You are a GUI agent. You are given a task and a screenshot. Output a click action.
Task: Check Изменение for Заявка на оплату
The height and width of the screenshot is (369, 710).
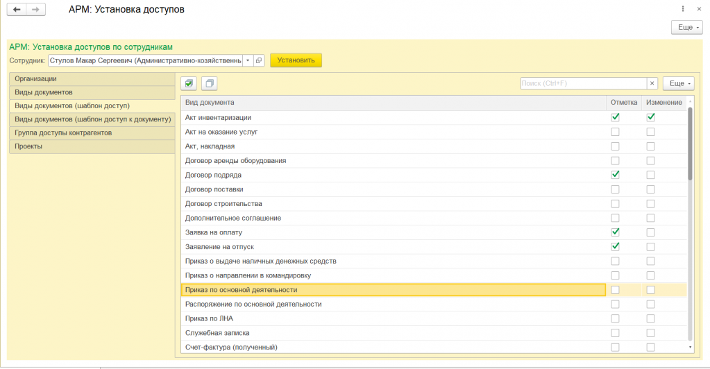click(x=651, y=232)
